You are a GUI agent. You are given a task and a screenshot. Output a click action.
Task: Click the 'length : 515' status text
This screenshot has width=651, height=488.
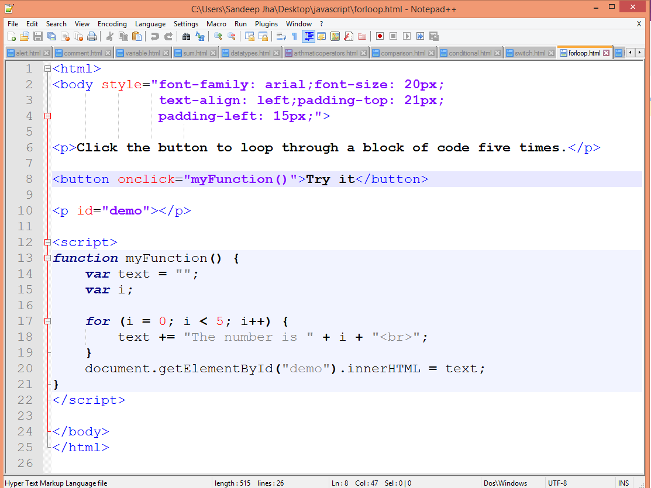coord(233,483)
